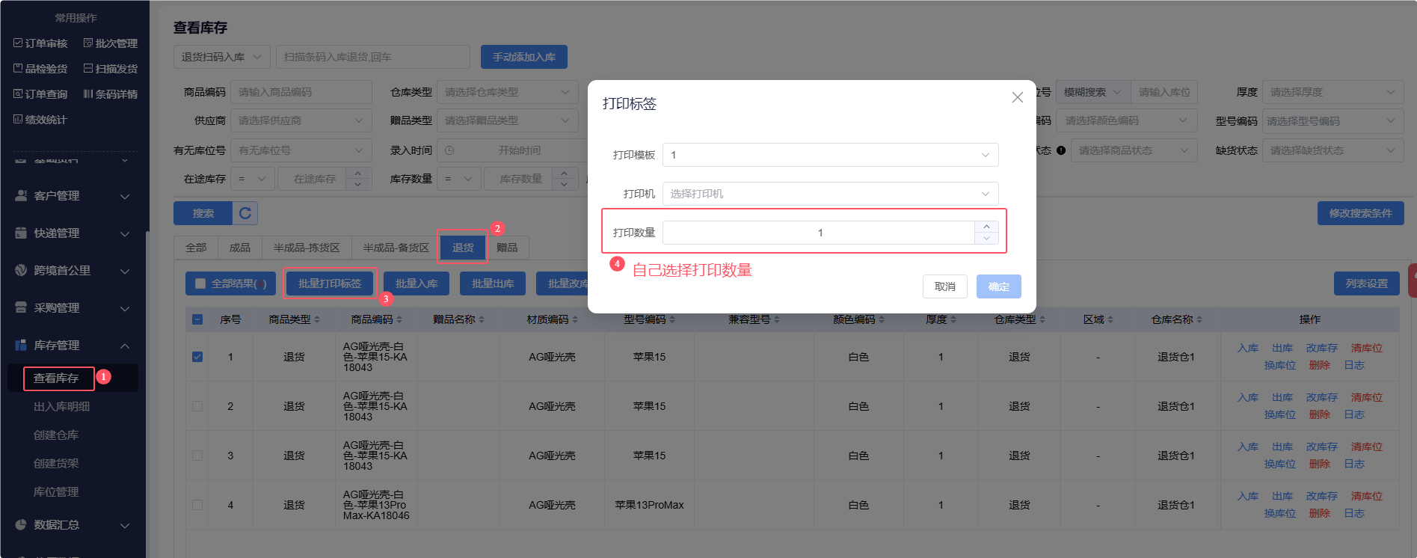
Task: Click the 修改搜索条件 button
Action: pos(1361,213)
